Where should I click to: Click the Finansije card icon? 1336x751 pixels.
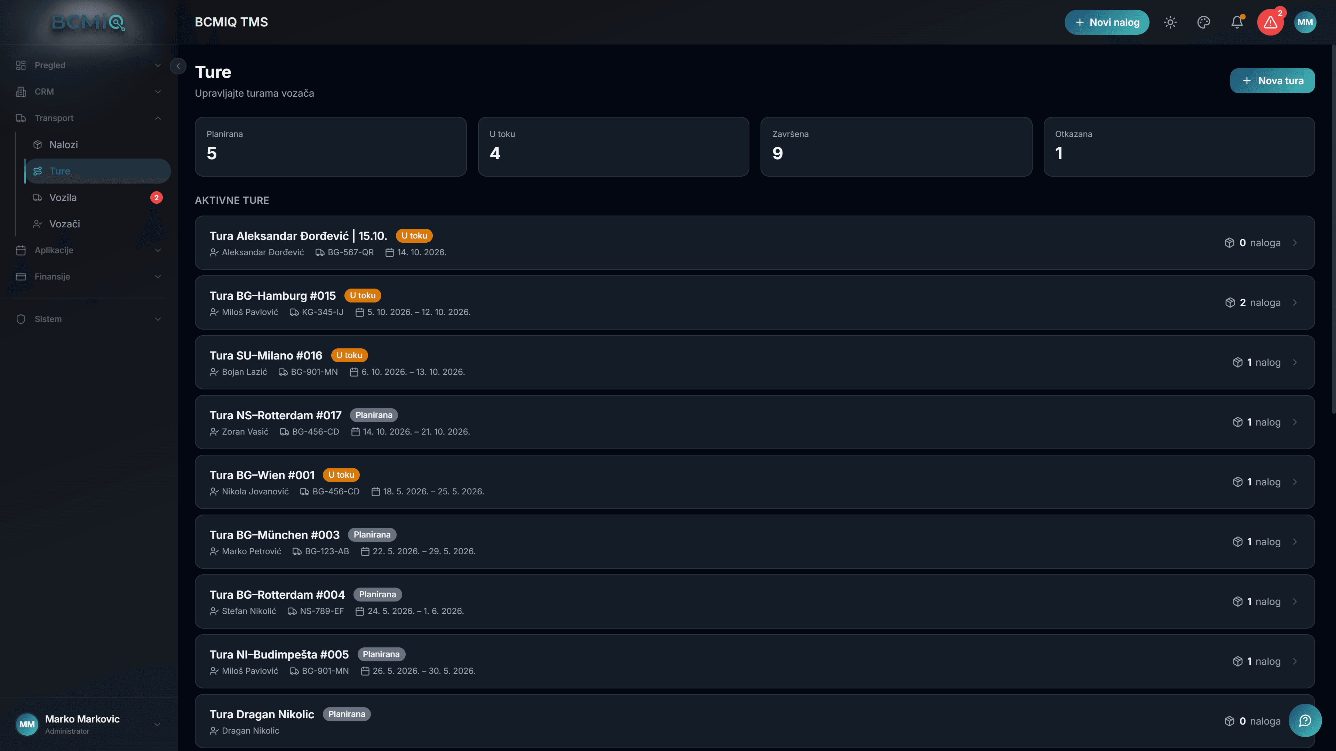21,277
